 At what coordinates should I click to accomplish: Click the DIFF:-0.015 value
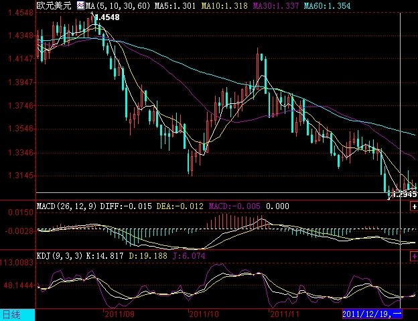click(126, 206)
